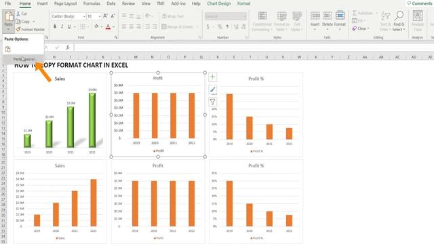This screenshot has height=244, width=434.
Task: Click the Paste clipboard icon in the ribbon
Action: [9, 16]
